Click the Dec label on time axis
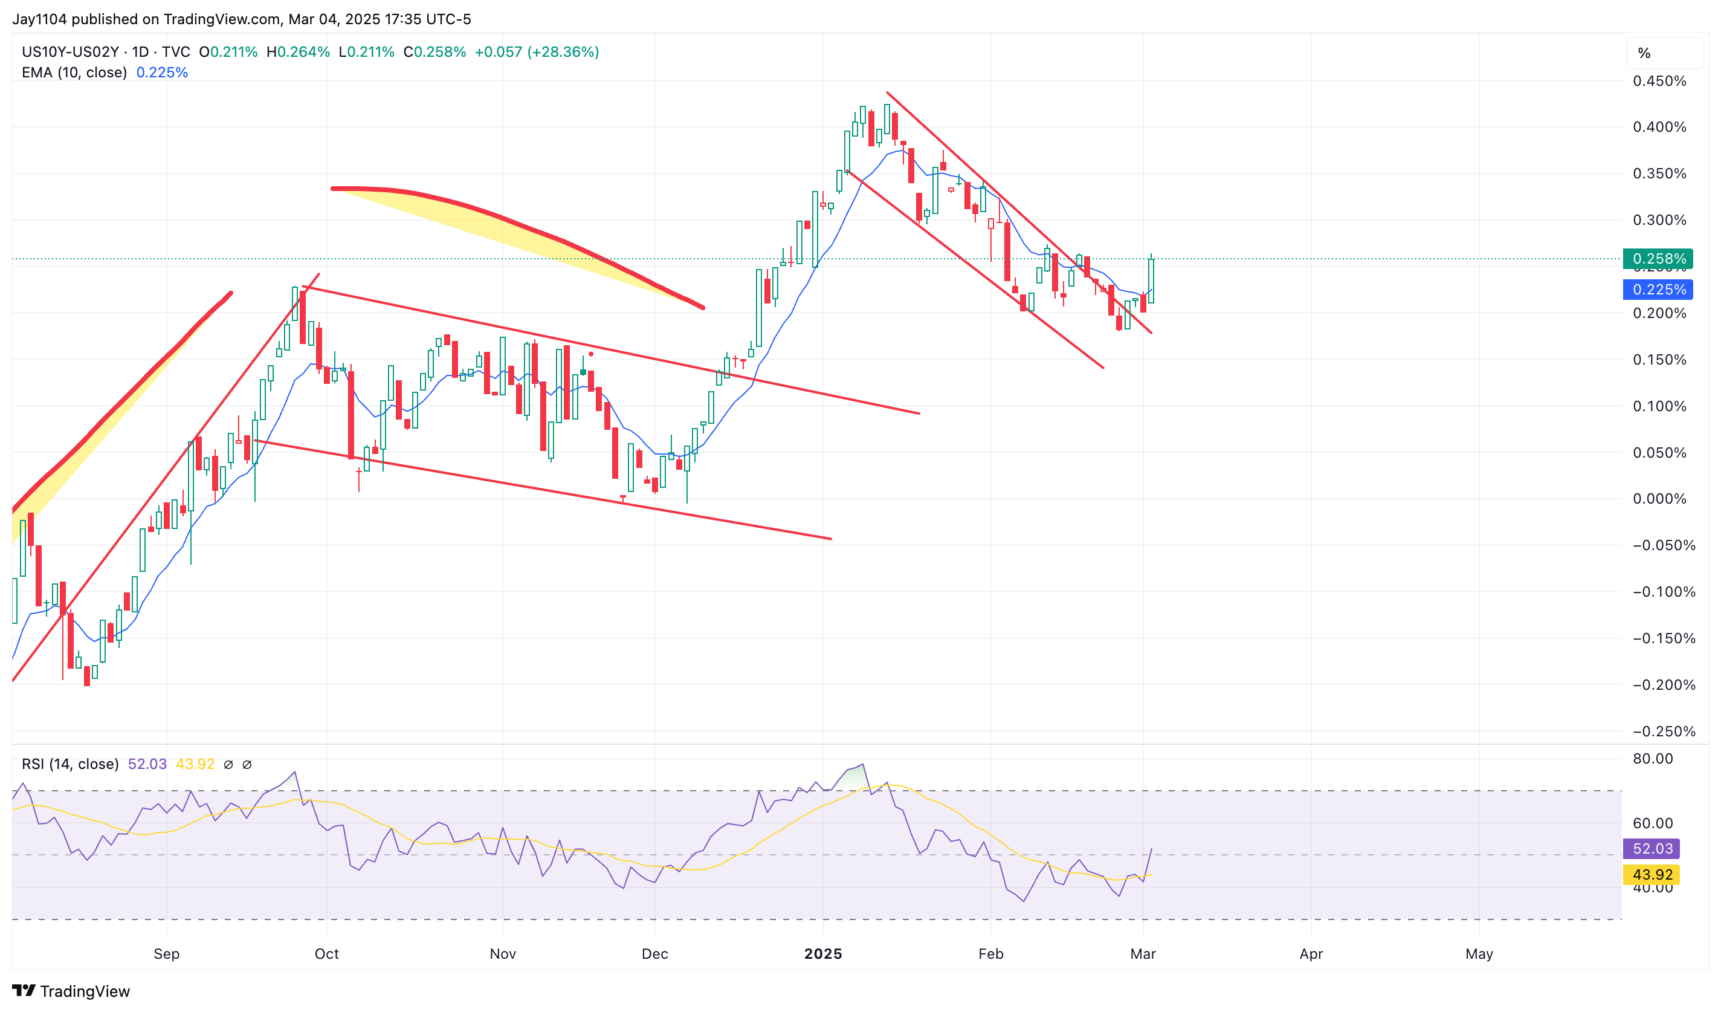The image size is (1721, 1012). [x=655, y=954]
